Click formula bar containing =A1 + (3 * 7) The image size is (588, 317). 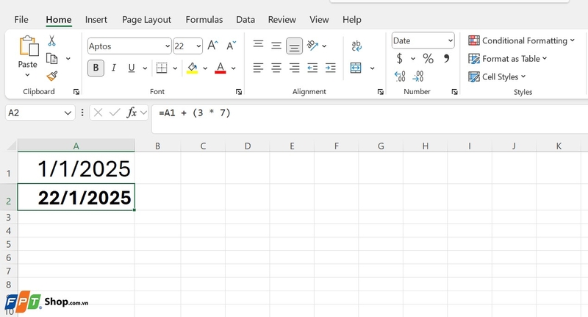(370, 119)
